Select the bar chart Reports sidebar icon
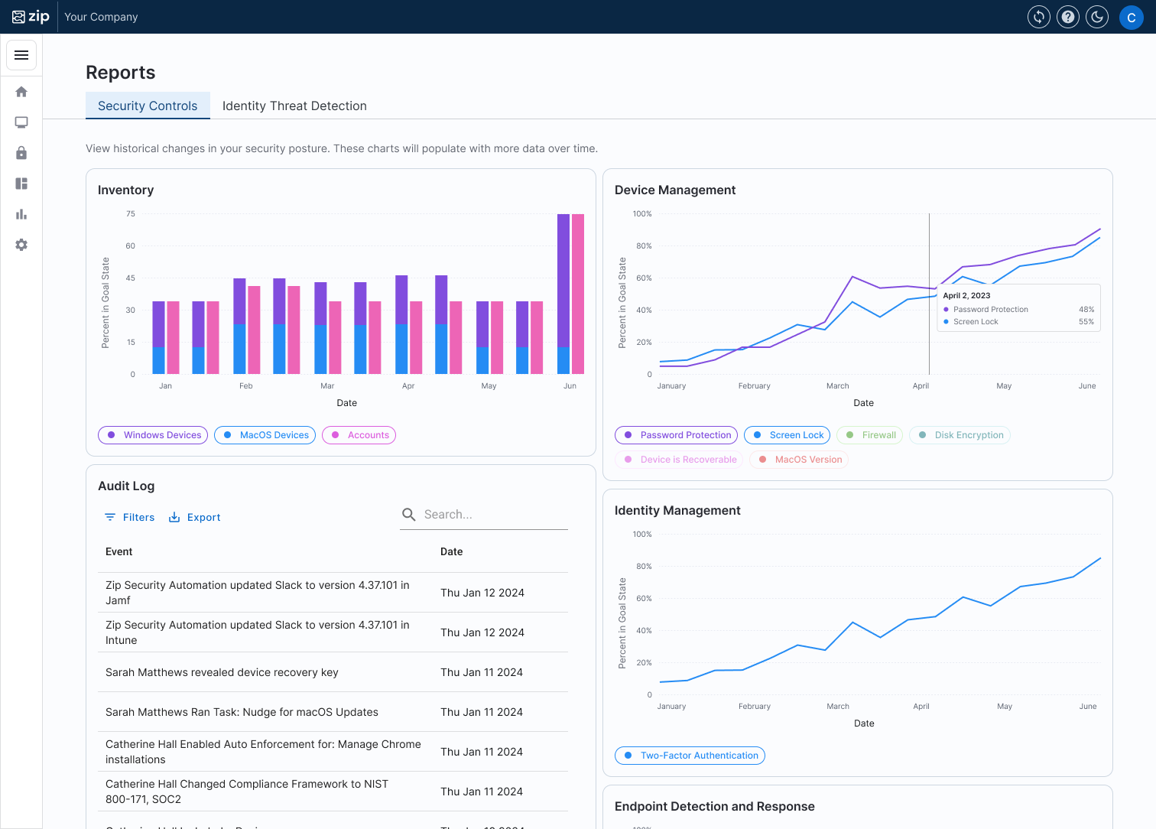Screen dimensions: 1156x829 (x=21, y=214)
